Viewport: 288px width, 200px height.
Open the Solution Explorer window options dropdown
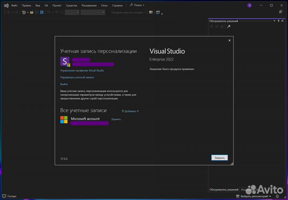coord(274,21)
